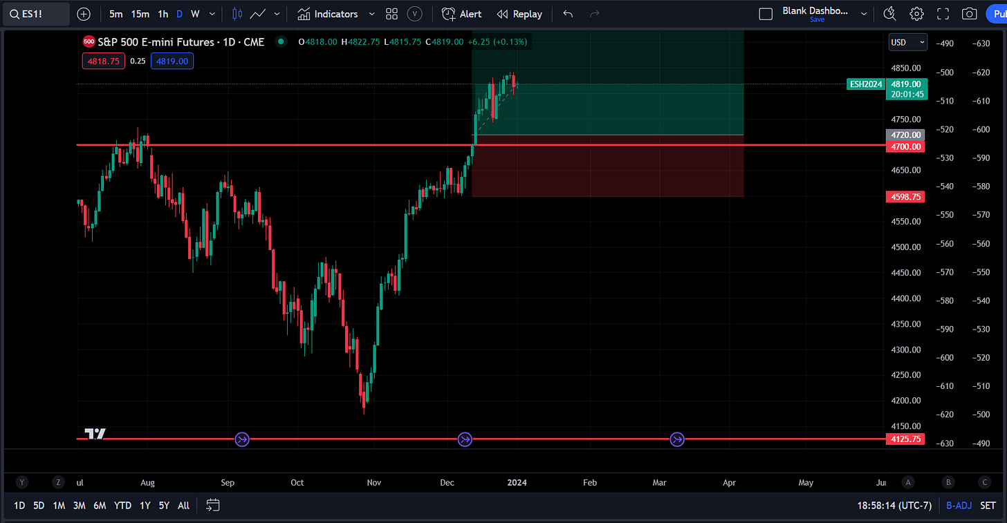1007x523 pixels.
Task: Select the 4720.00 entry price label
Action: (905, 135)
